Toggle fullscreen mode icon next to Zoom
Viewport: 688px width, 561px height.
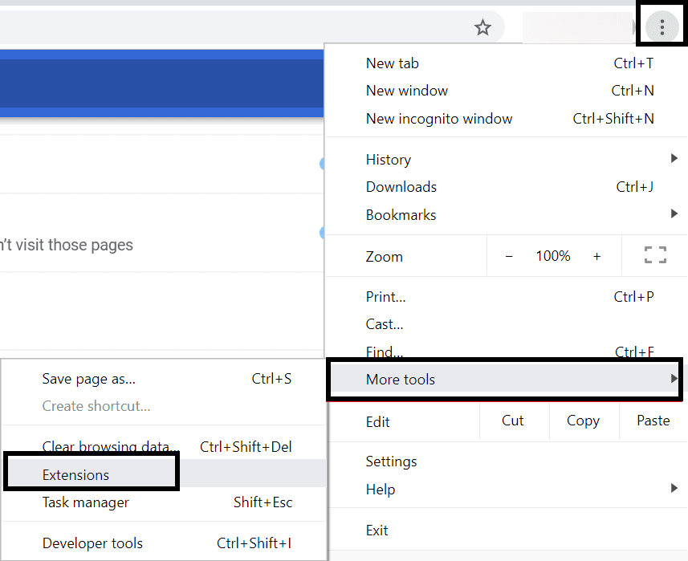(655, 255)
